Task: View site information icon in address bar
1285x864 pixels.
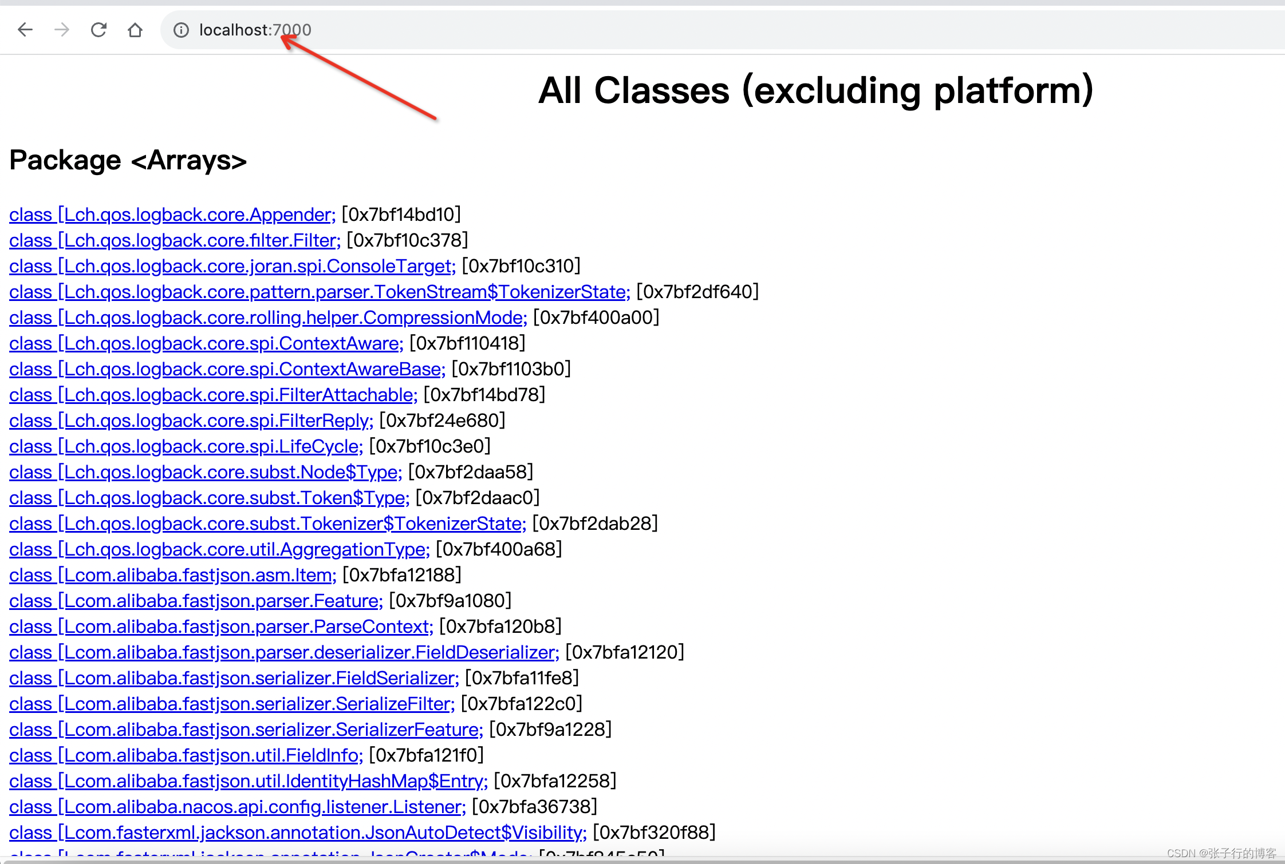Action: point(181,30)
